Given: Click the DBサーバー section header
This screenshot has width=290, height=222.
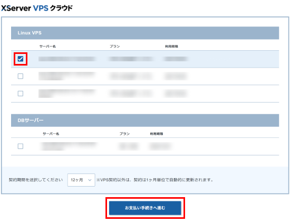Looking at the screenshot, I should [x=145, y=121].
